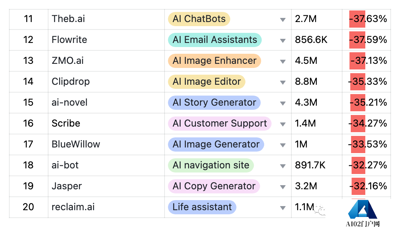Viewport: 400px width, 227px height.
Task: Select the AI Image Generator tag
Action: click(216, 144)
